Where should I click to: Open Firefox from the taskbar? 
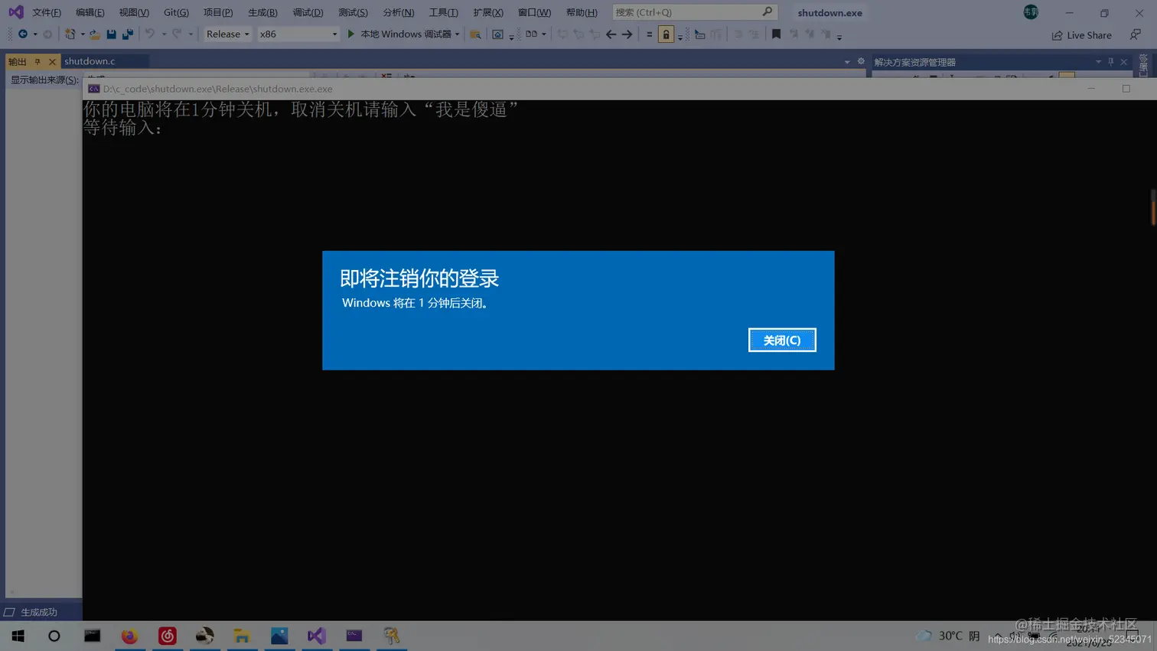click(129, 636)
